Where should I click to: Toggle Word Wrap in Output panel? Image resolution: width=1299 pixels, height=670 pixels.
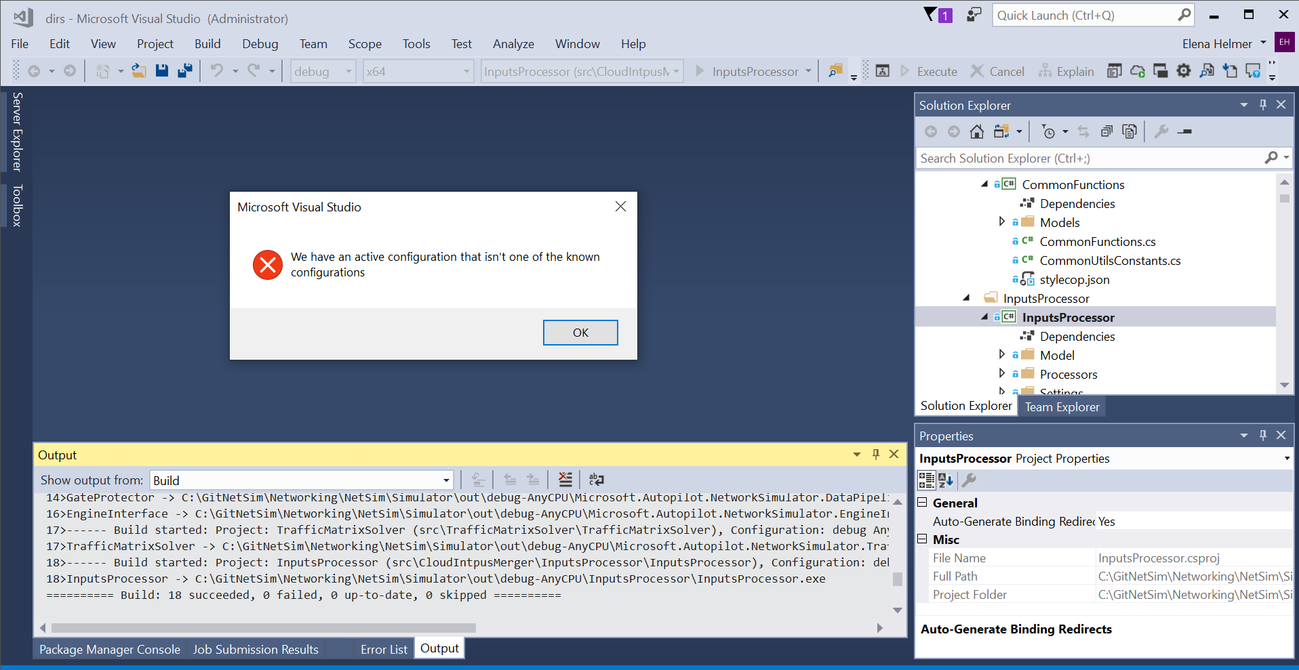point(597,480)
